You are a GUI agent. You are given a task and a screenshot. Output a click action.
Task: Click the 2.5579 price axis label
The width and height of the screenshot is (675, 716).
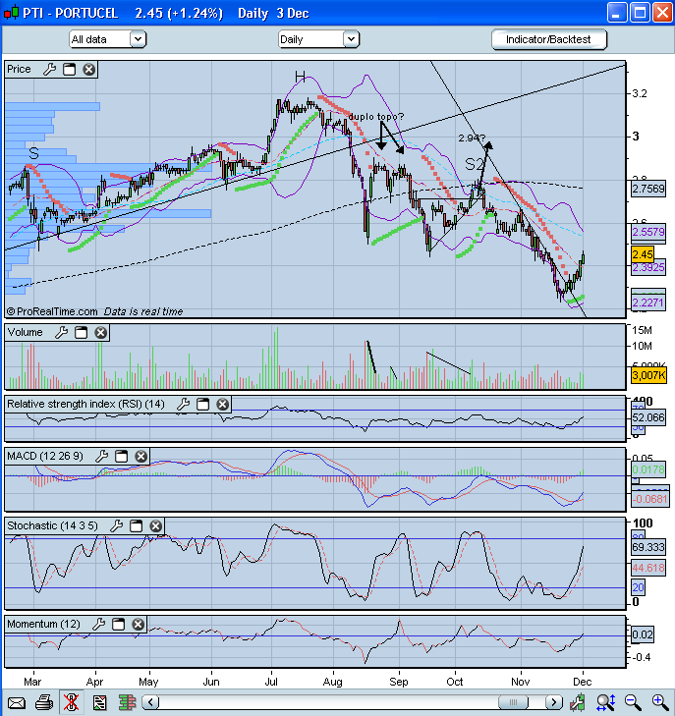tap(648, 232)
